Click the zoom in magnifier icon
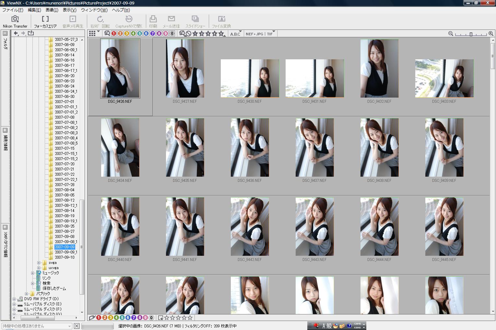Screen dimensions: 496x330 click(x=491, y=34)
